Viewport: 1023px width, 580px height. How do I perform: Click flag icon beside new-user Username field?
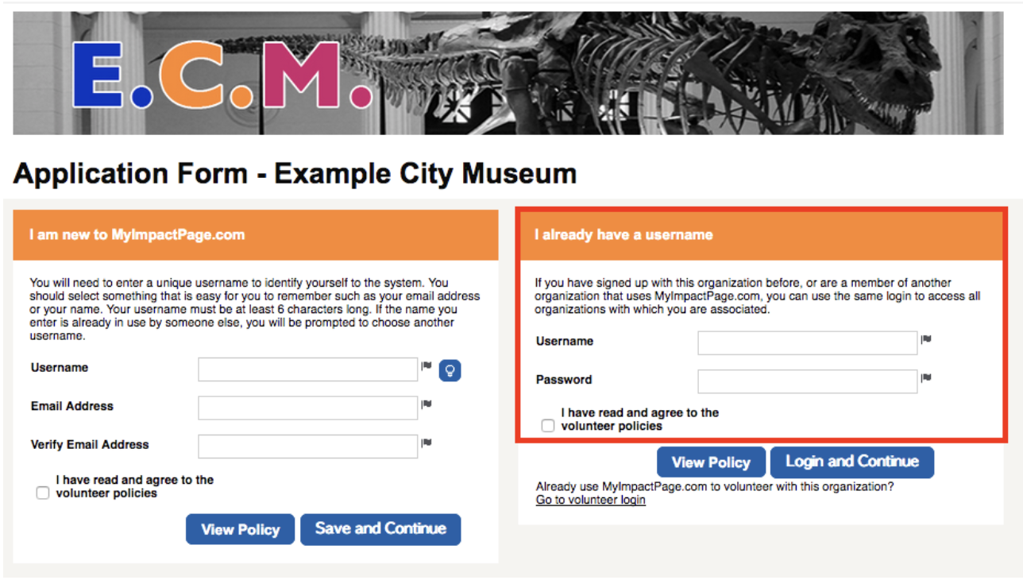tap(427, 366)
